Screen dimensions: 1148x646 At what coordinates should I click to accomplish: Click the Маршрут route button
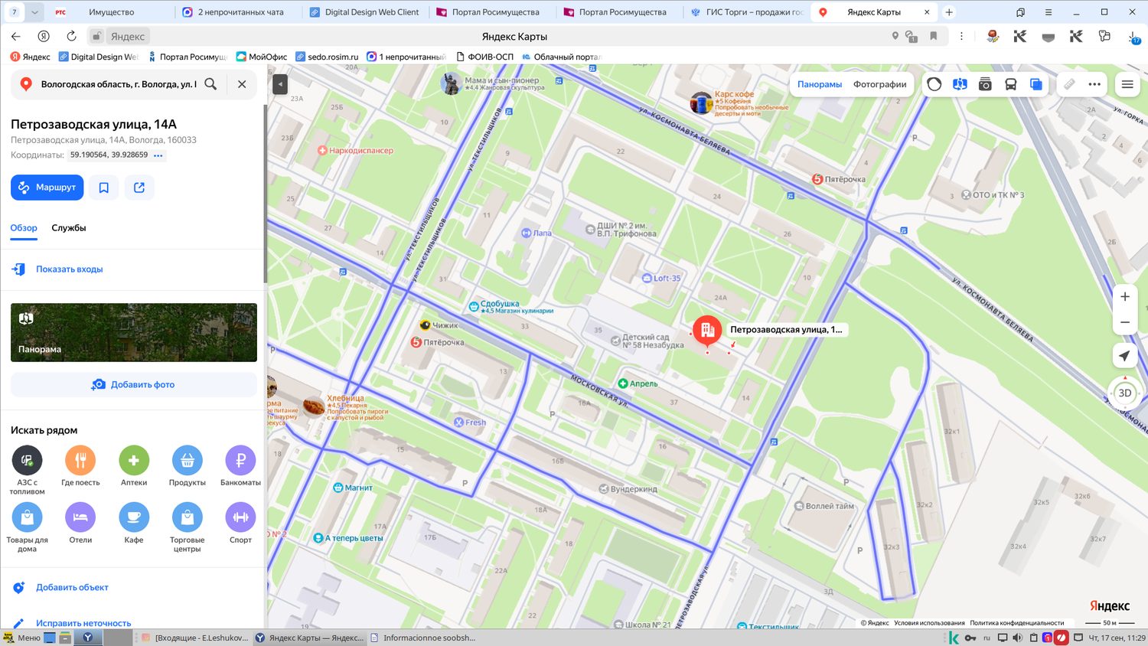[47, 188]
